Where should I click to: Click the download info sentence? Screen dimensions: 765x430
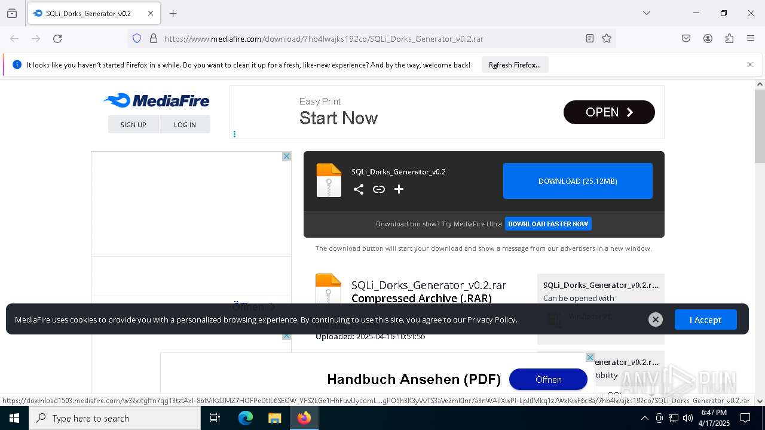tap(484, 248)
